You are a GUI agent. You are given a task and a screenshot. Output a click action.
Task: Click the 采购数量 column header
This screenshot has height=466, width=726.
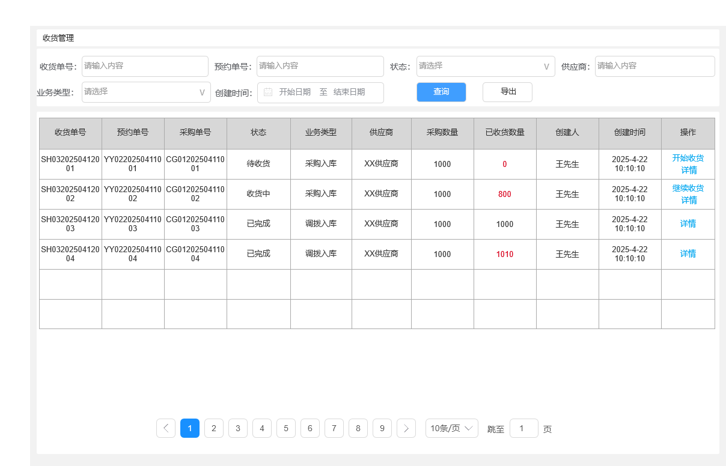(442, 133)
